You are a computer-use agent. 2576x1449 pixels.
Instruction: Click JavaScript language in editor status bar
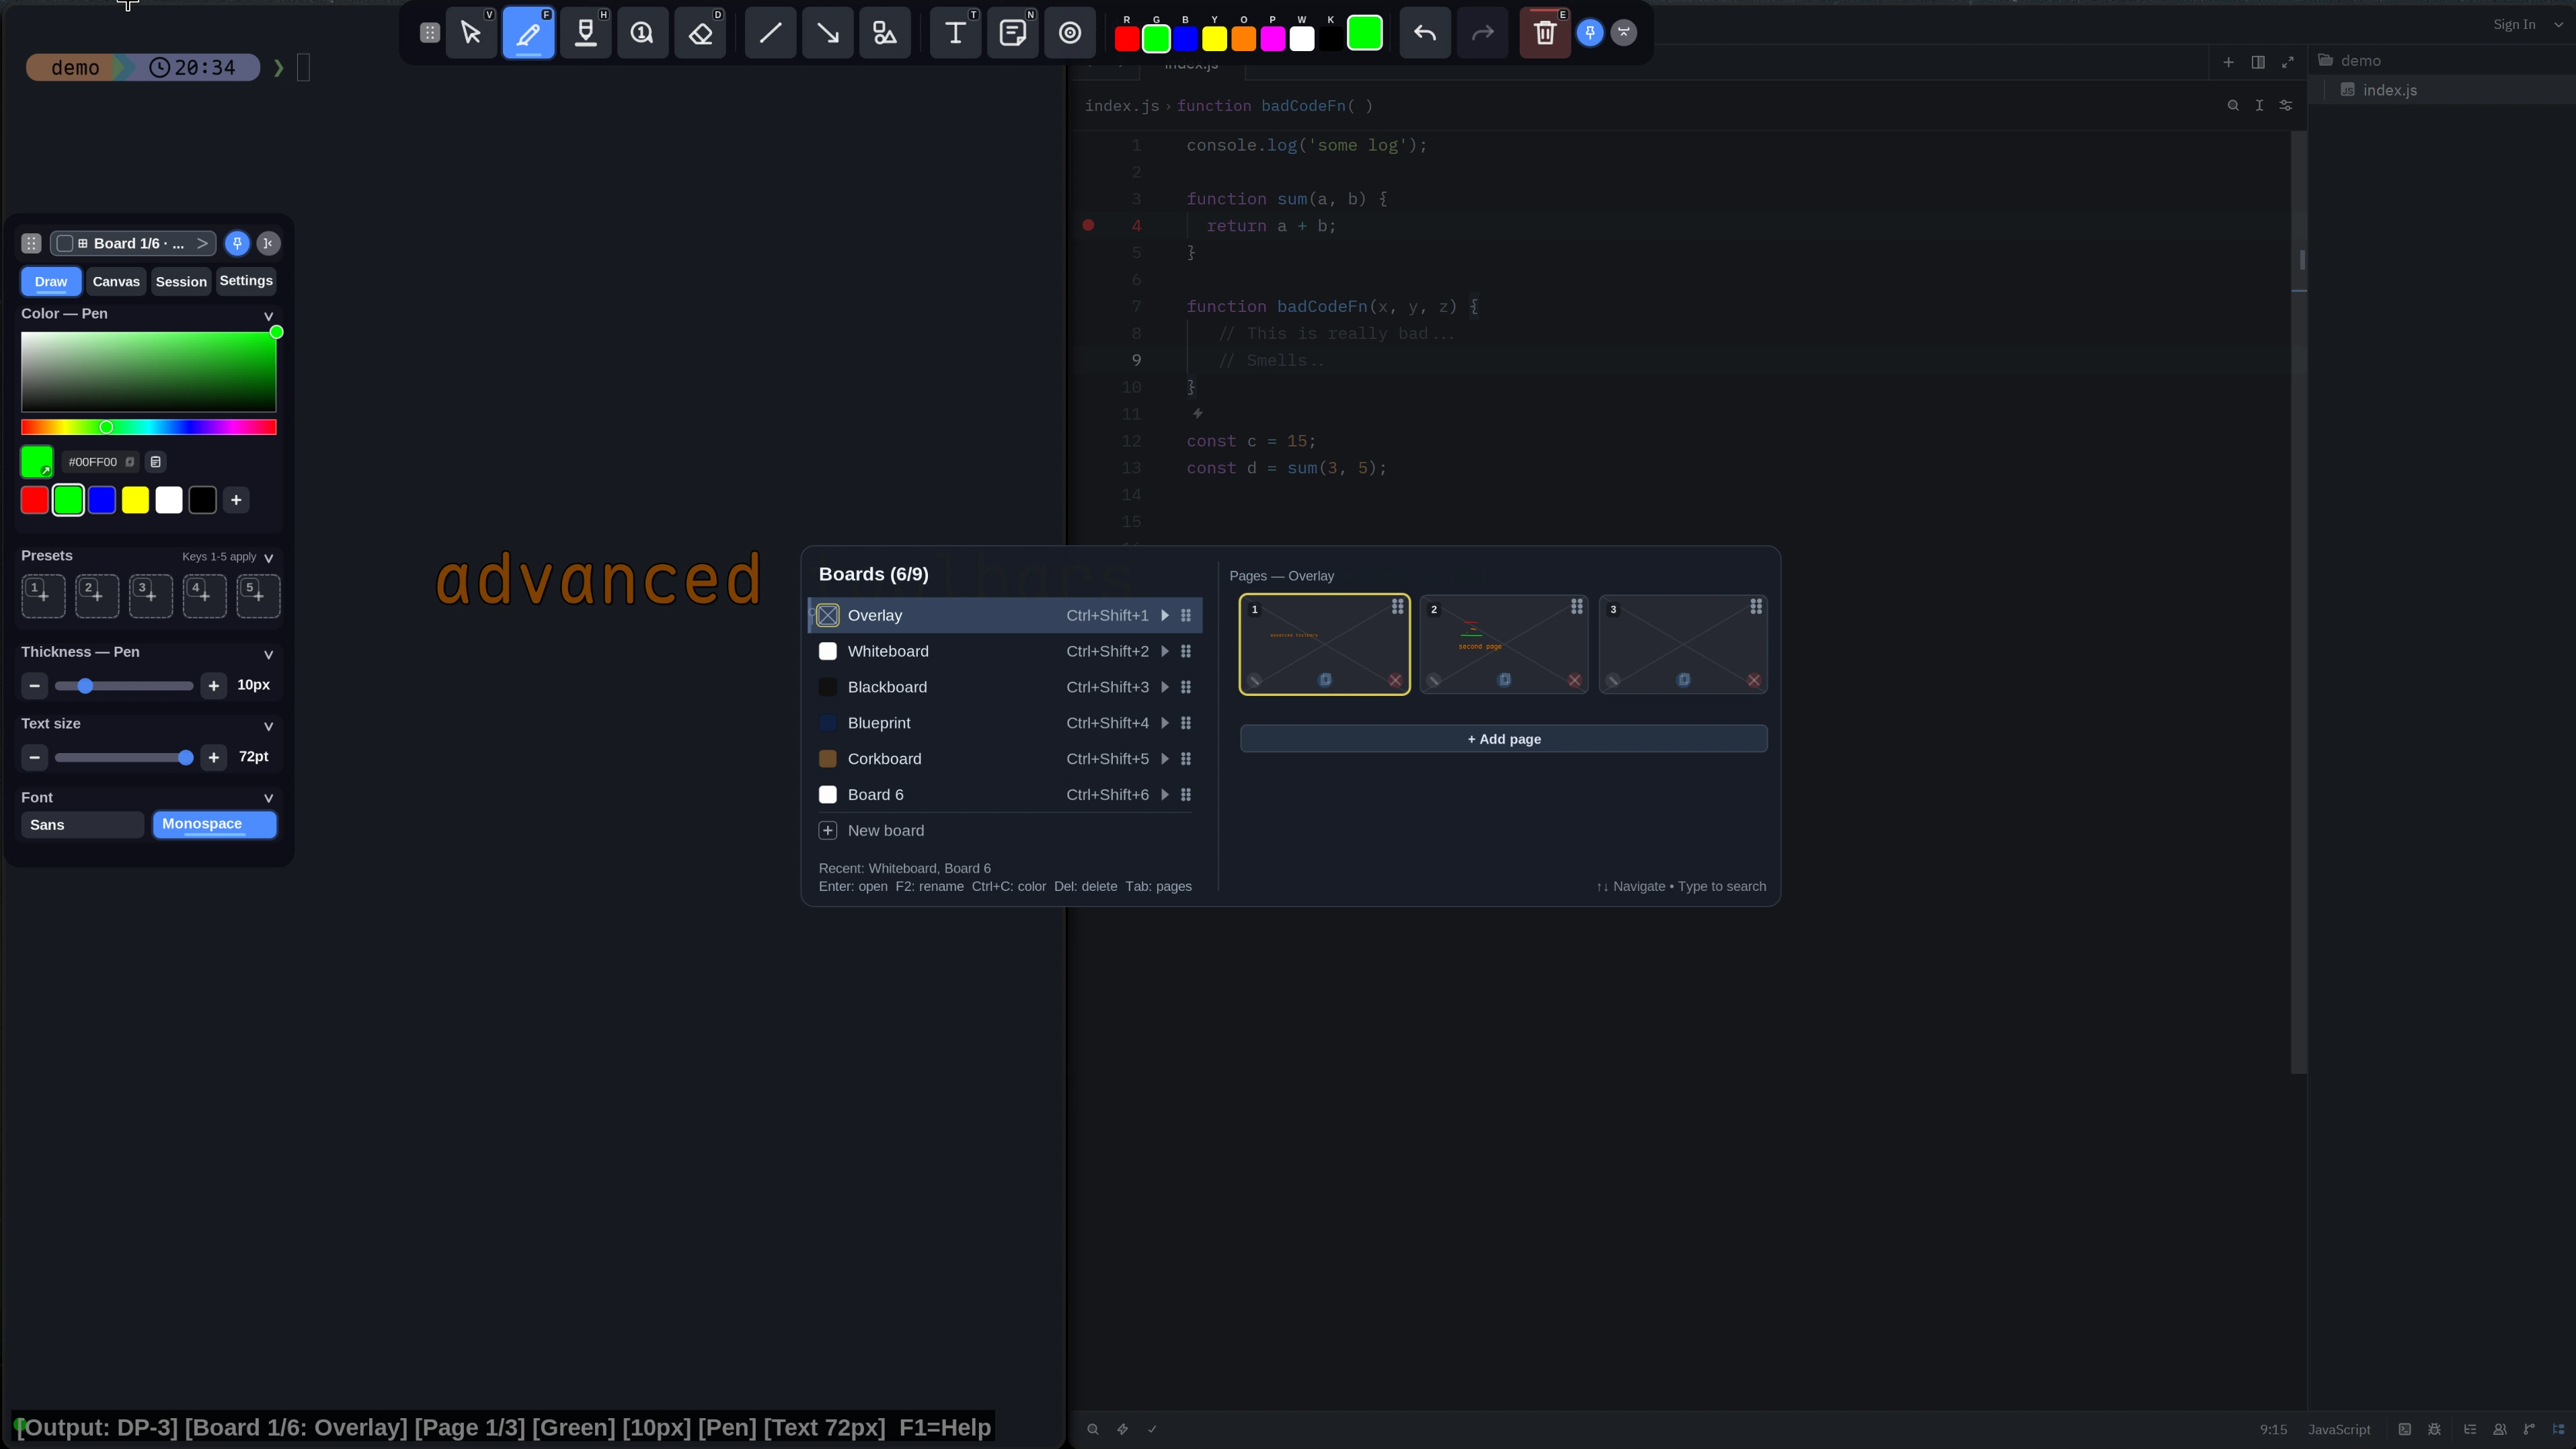pyautogui.click(x=2338, y=1429)
